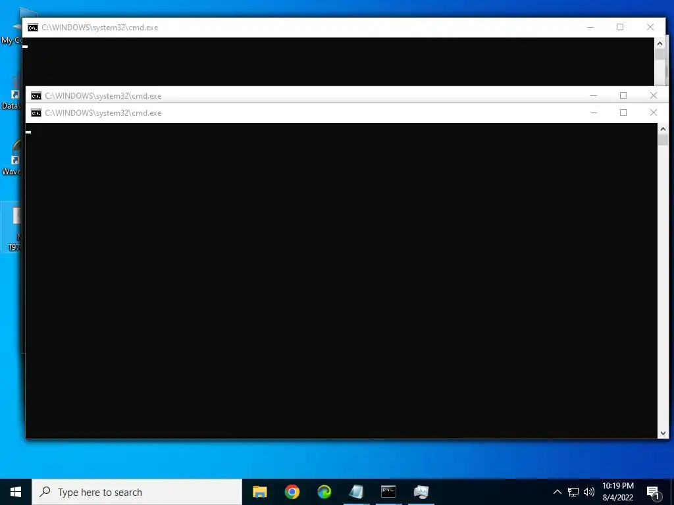674x505 pixels.
Task: Click the back cmd.exe window's title text
Action: point(100,28)
